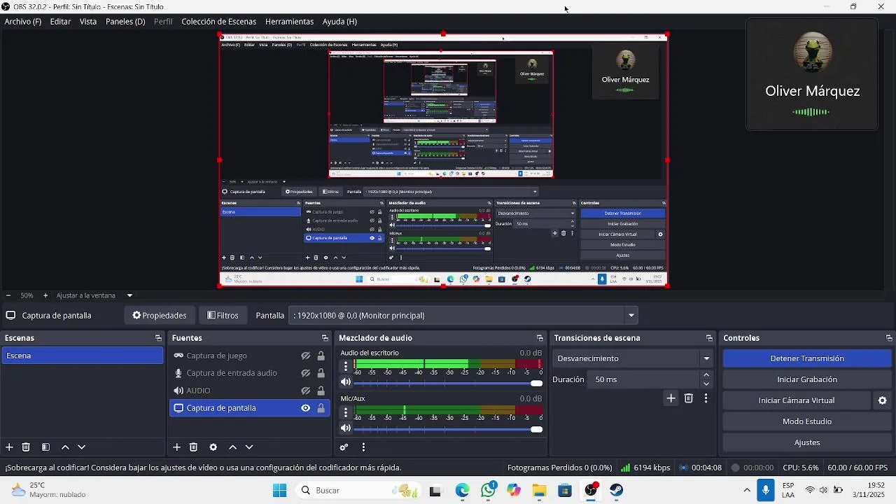Undock the Transiciones de escena panel
This screenshot has width=896, height=504.
coord(709,338)
